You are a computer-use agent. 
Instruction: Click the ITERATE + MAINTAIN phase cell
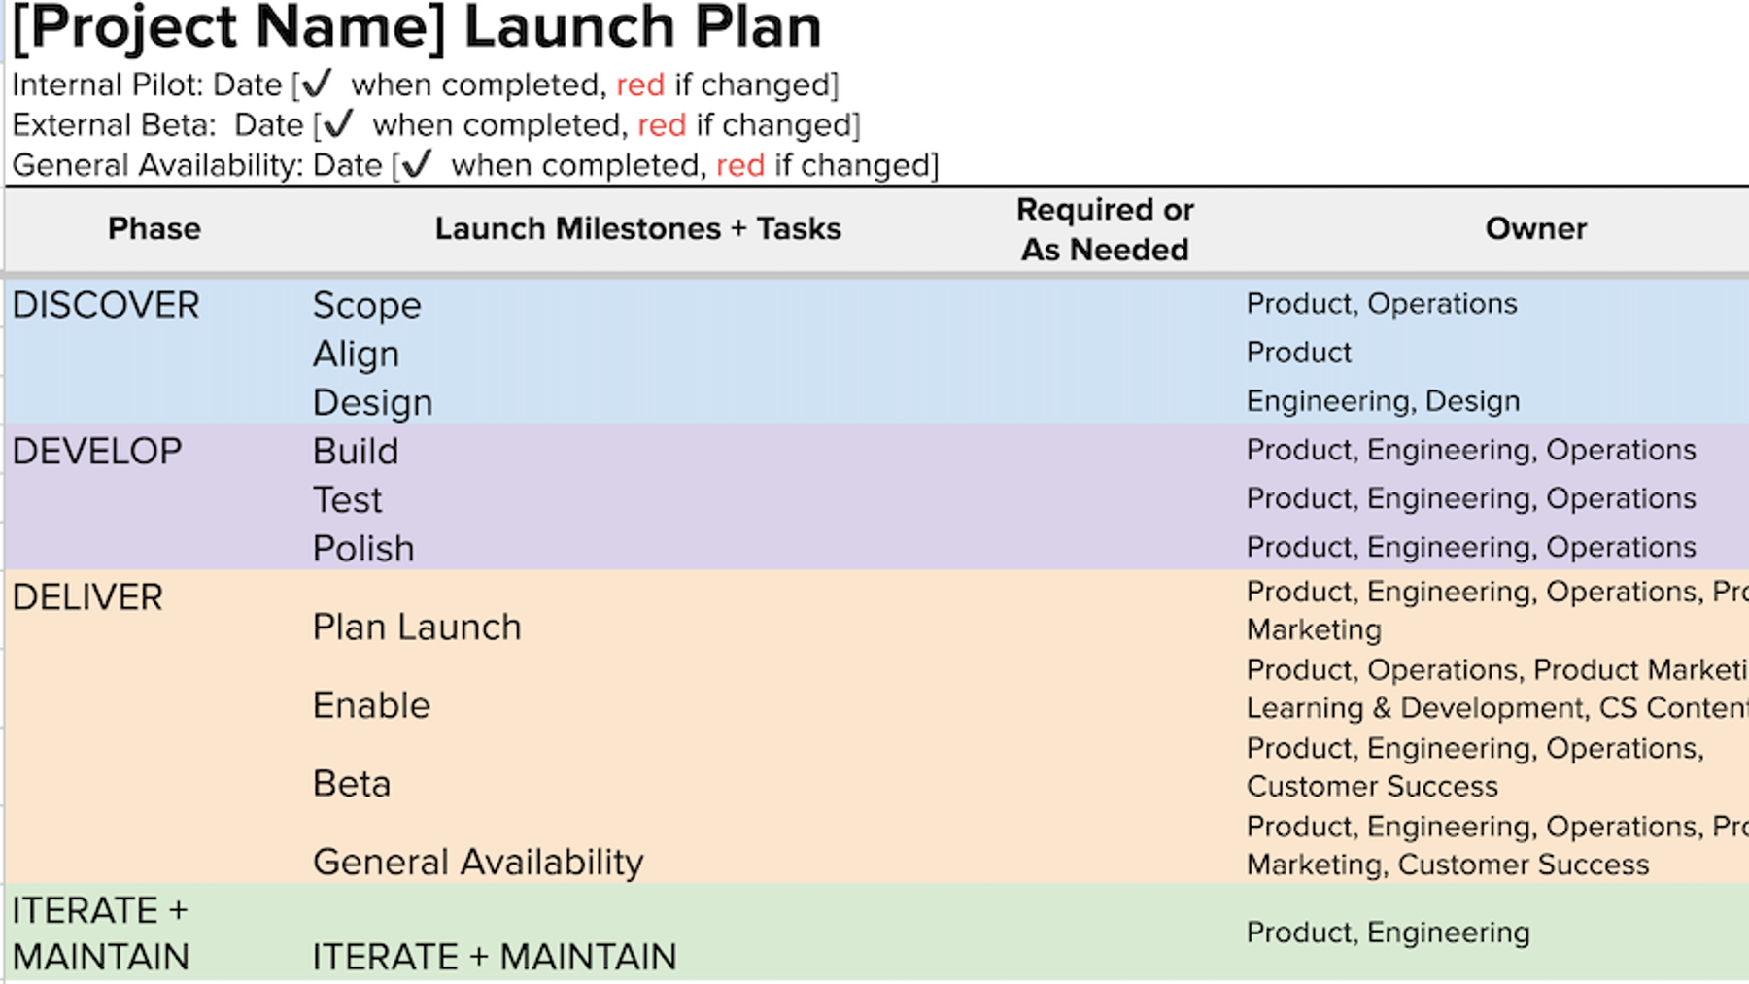coord(100,933)
